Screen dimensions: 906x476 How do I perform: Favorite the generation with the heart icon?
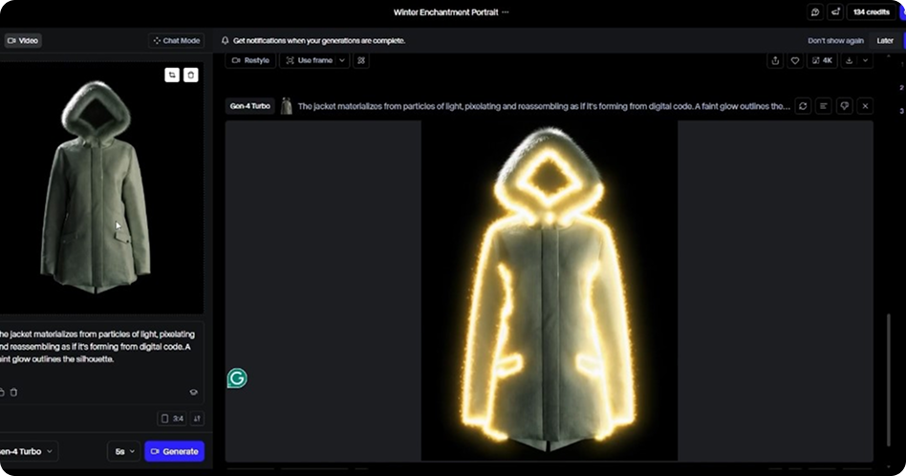pos(795,60)
